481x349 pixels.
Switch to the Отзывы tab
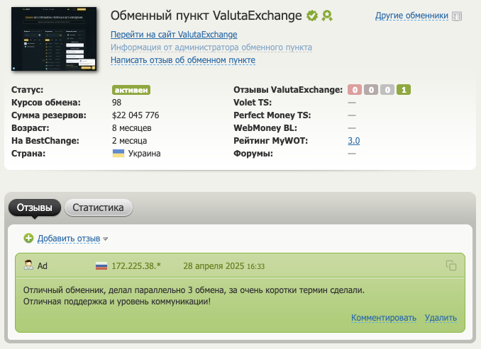(35, 207)
